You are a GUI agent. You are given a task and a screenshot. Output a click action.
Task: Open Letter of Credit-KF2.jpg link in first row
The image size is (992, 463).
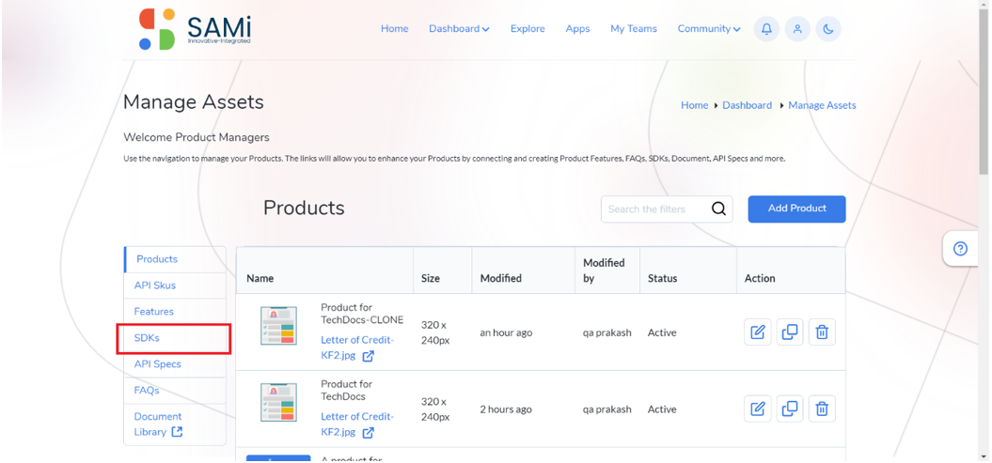coord(357,348)
